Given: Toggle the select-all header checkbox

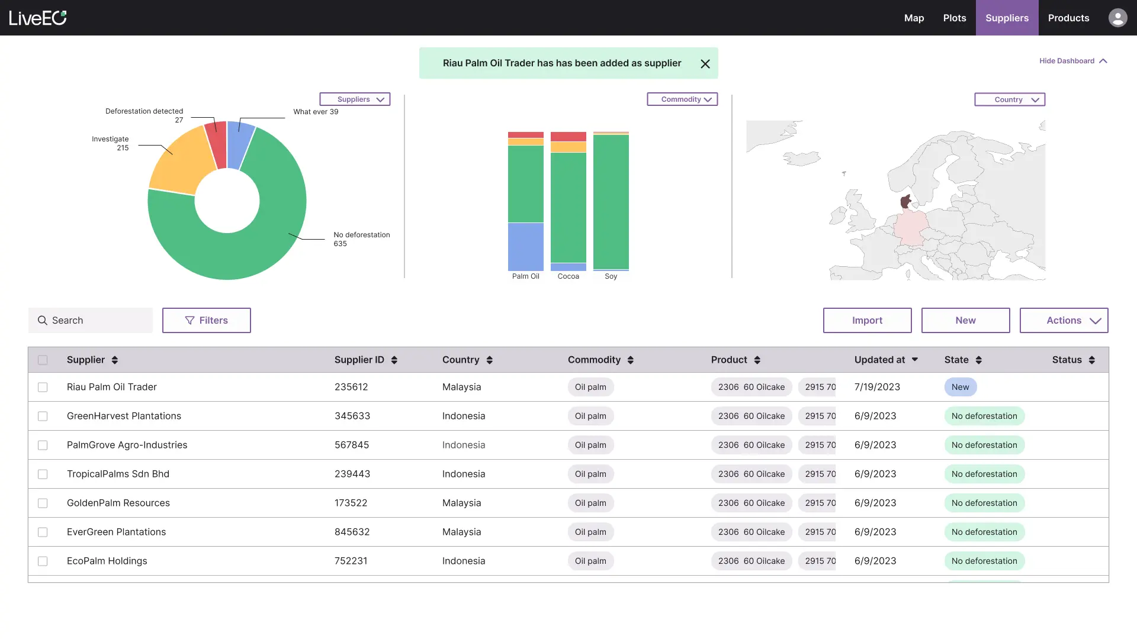Looking at the screenshot, I should [x=43, y=360].
